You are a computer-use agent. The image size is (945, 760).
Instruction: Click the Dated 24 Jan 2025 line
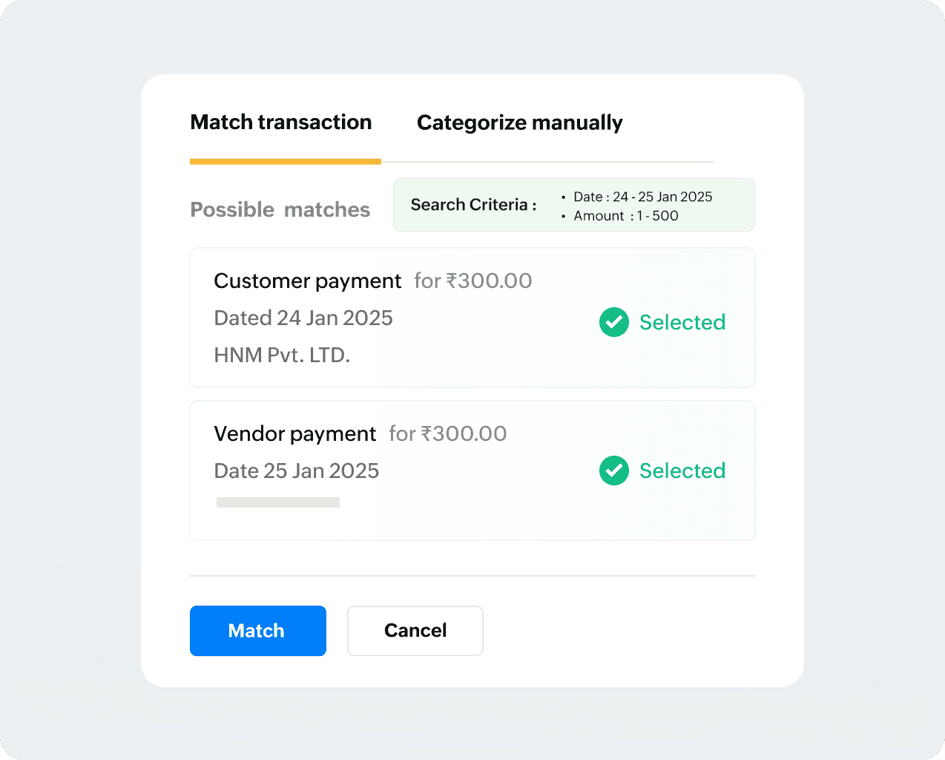pyautogui.click(x=303, y=318)
